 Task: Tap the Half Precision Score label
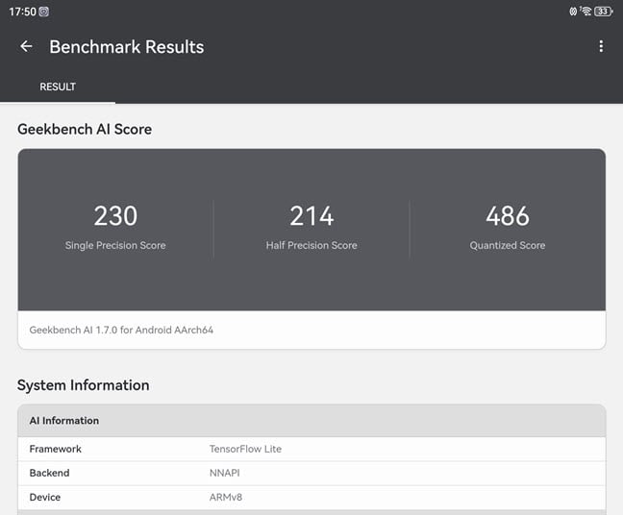[x=311, y=245]
